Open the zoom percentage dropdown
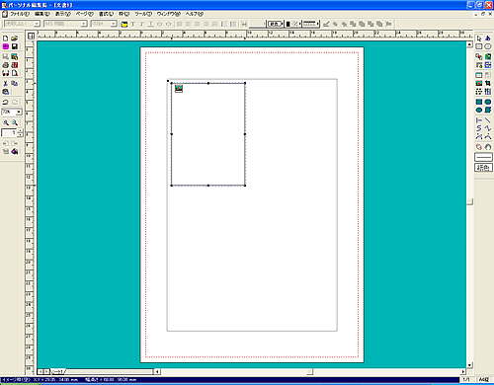Viewport: 494px width, 385px height. 19,113
